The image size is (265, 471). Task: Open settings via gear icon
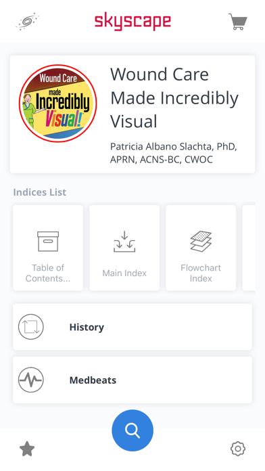(x=238, y=449)
